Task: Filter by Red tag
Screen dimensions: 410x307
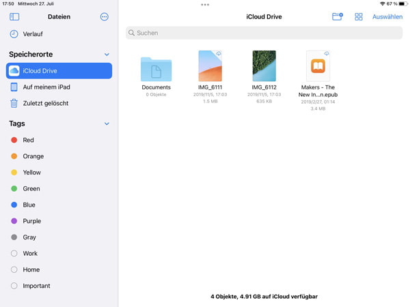Action: (x=59, y=140)
